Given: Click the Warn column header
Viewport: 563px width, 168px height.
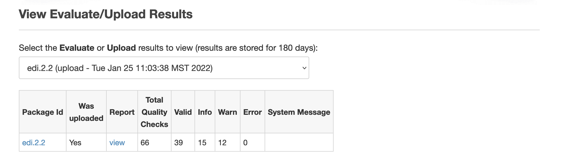Looking at the screenshot, I should point(227,112).
